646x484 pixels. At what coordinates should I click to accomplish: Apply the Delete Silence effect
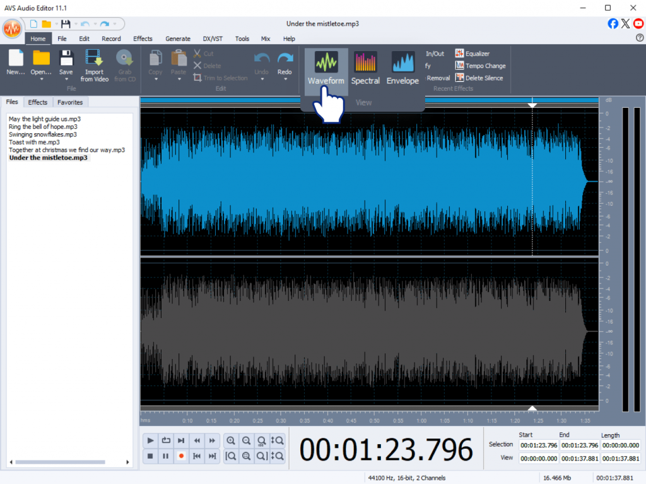tap(479, 78)
